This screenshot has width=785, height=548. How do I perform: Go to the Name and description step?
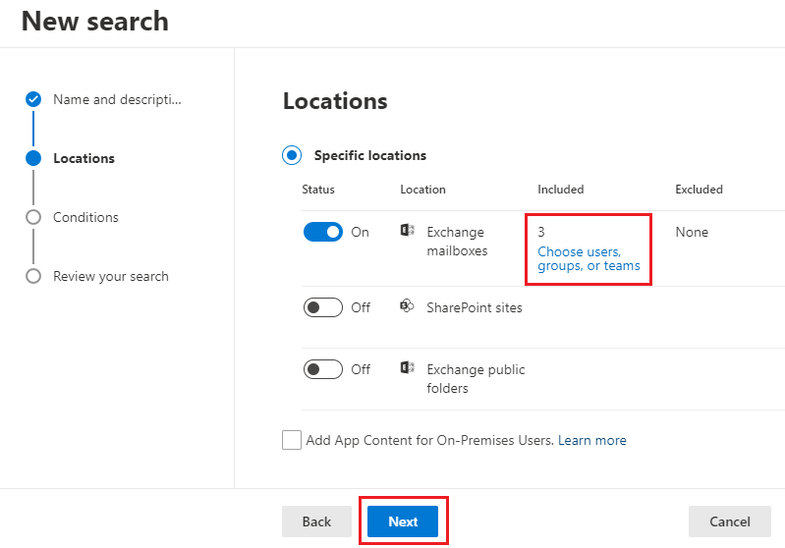117,99
